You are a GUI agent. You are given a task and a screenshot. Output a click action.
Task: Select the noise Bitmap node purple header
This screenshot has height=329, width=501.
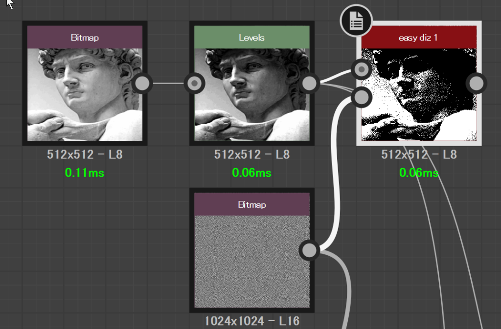pyautogui.click(x=252, y=204)
